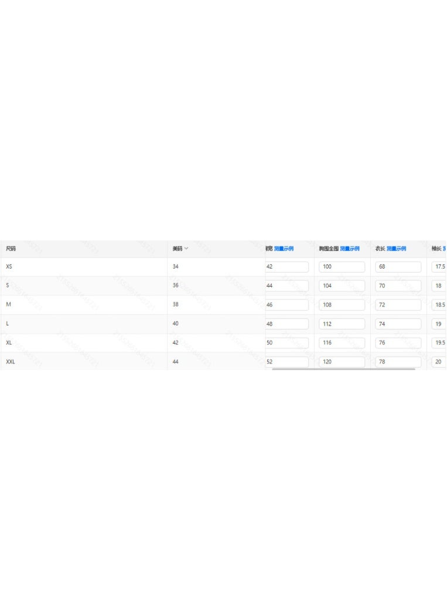
Task: Focus the XS length field showing 68
Action: click(398, 267)
